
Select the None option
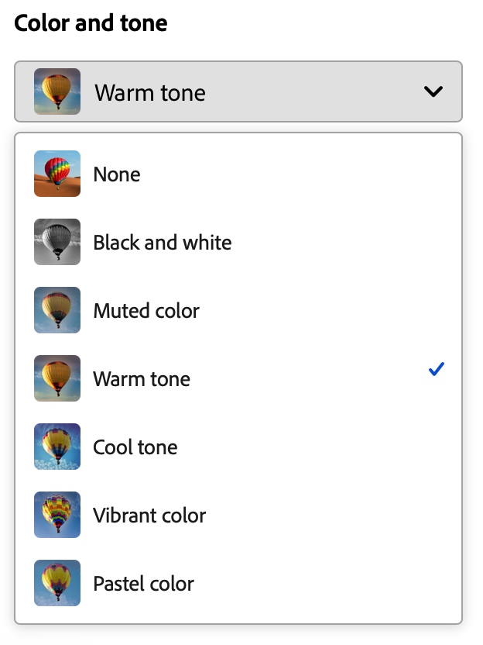[x=117, y=174]
